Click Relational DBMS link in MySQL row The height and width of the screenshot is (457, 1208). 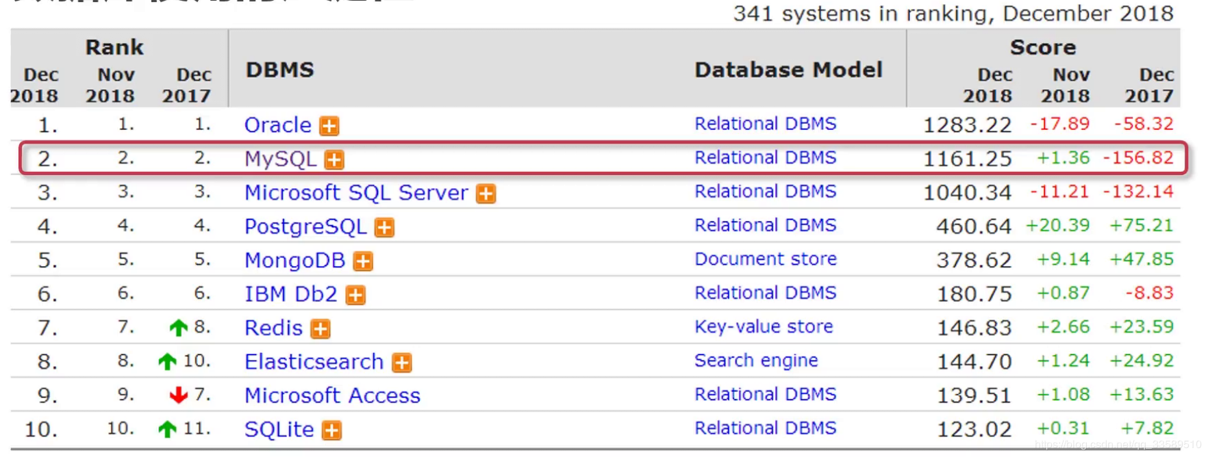[x=766, y=158]
